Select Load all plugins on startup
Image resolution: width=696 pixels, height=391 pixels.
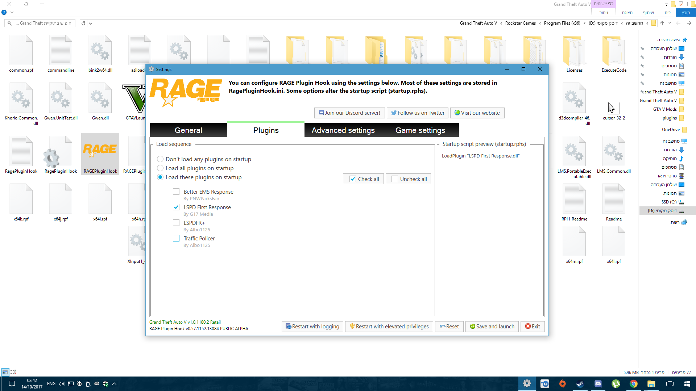pos(160,168)
